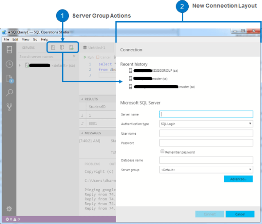The height and width of the screenshot is (224, 262).
Task: Select the KDSSGGROUP (sa) recent connection
Action: [153, 70]
